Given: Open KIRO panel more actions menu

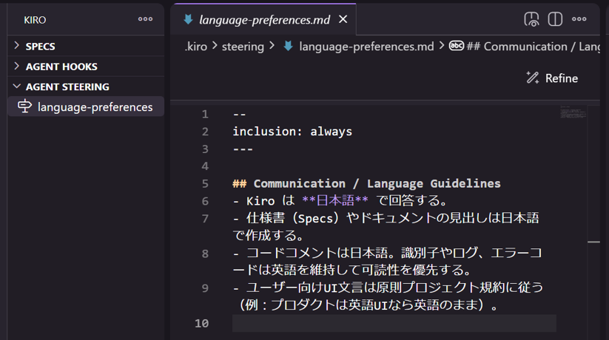Looking at the screenshot, I should [x=145, y=19].
